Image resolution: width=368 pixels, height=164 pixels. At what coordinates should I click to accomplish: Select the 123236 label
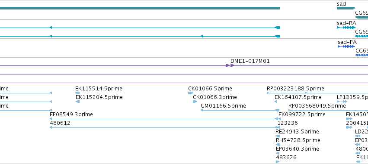(x=288, y=123)
